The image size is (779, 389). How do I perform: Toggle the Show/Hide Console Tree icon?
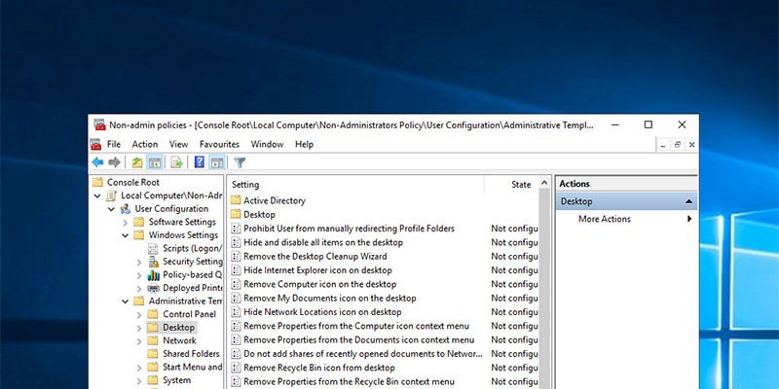tap(155, 162)
